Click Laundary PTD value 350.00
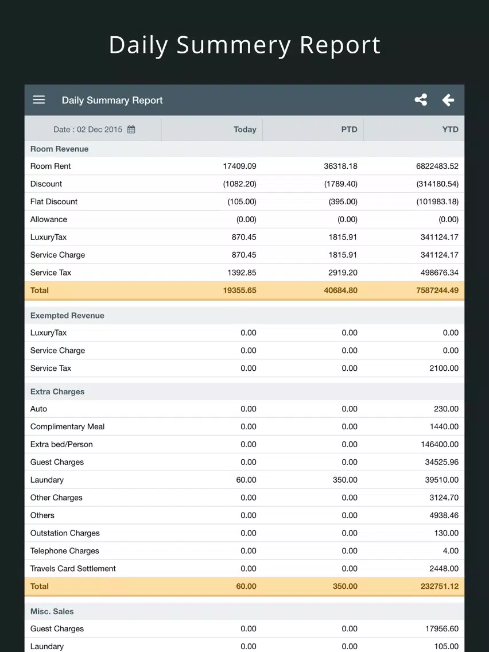The height and width of the screenshot is (652, 489). (345, 480)
